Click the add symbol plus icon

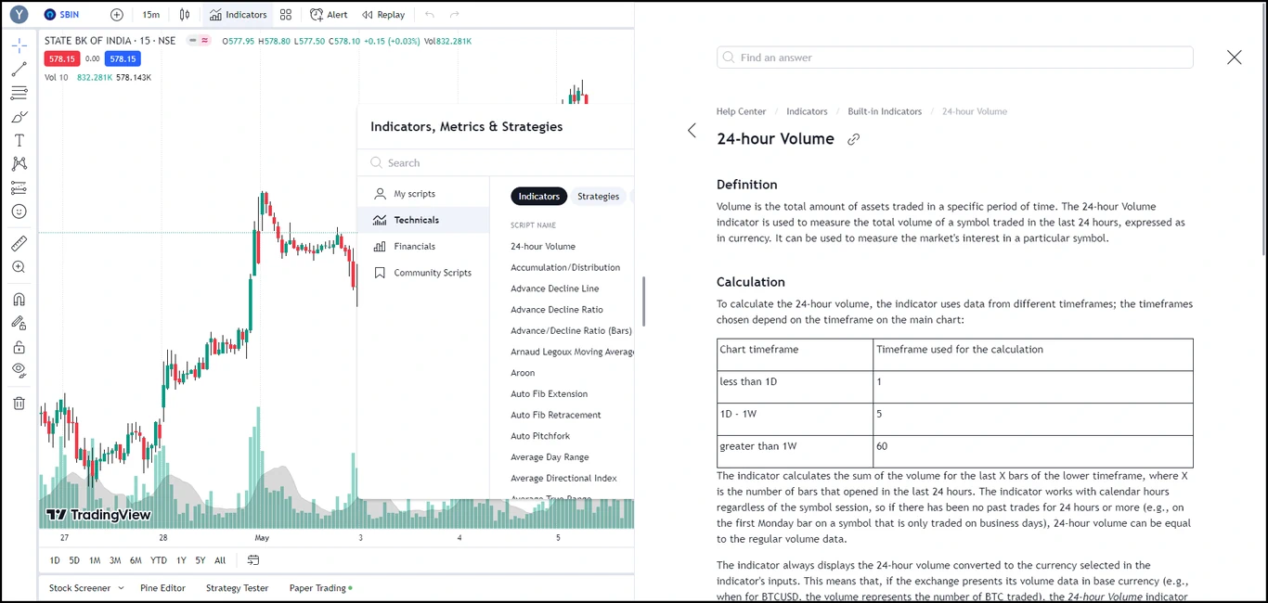[x=117, y=15]
